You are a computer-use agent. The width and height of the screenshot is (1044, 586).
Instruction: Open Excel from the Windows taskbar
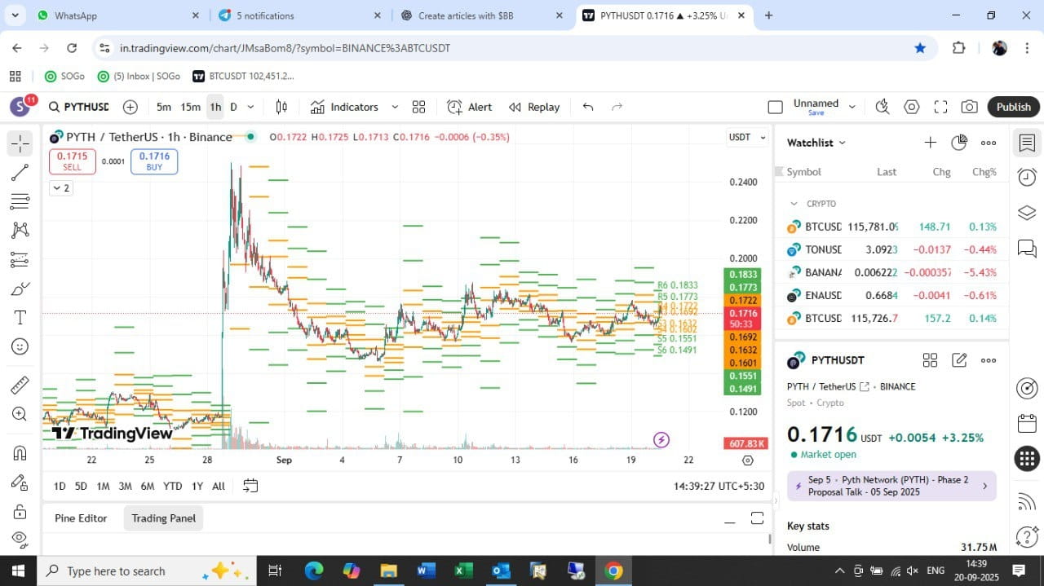463,571
